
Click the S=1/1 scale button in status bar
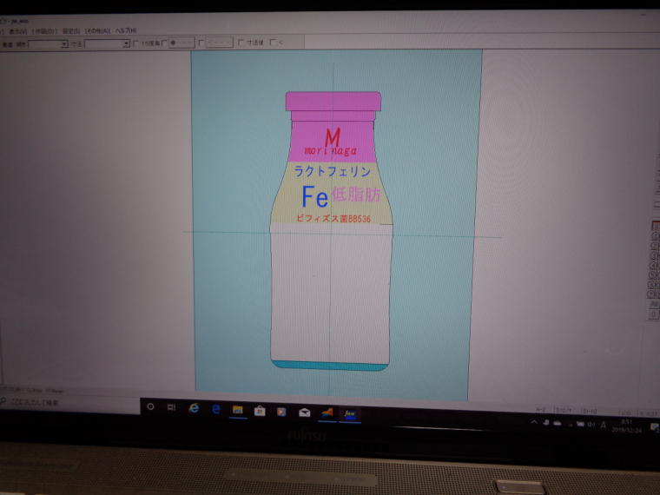[x=564, y=410]
